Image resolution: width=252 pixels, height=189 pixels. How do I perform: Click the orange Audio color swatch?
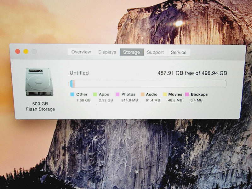coord(143,94)
